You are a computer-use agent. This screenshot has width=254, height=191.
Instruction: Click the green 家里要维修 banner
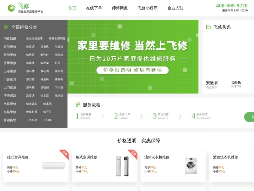pyautogui.click(x=133, y=57)
